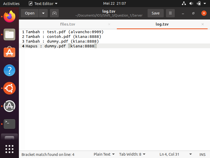The width and height of the screenshot is (210, 158).
Task: Launch the Files application from the dock
Action: pyautogui.click(x=9, y=34)
